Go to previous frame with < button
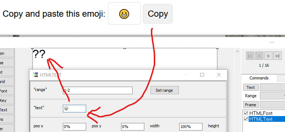The height and width of the screenshot is (132, 285). [x=259, y=56]
